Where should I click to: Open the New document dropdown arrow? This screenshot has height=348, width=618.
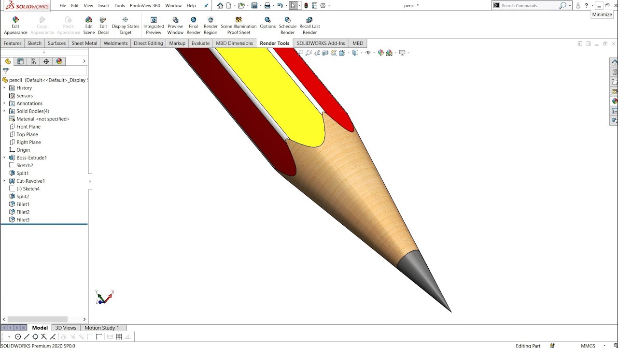[x=235, y=6]
